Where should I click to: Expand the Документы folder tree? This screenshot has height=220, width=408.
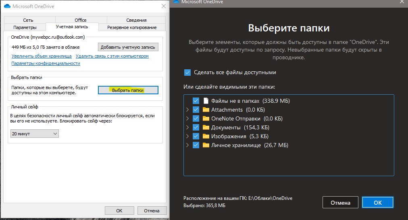point(187,127)
